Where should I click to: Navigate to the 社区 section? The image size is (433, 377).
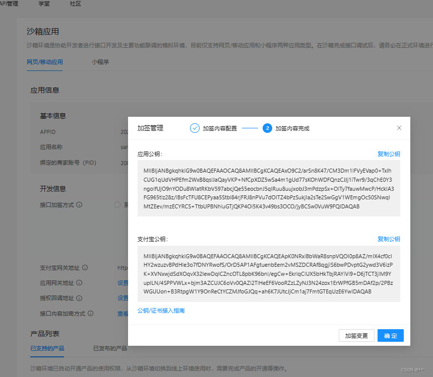coord(75,4)
